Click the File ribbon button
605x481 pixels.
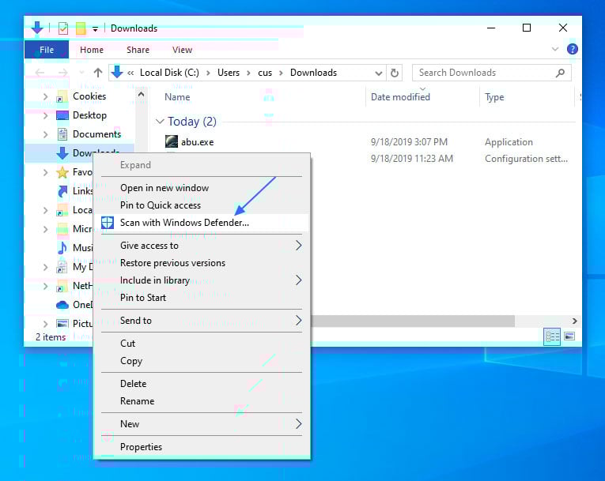tap(47, 50)
